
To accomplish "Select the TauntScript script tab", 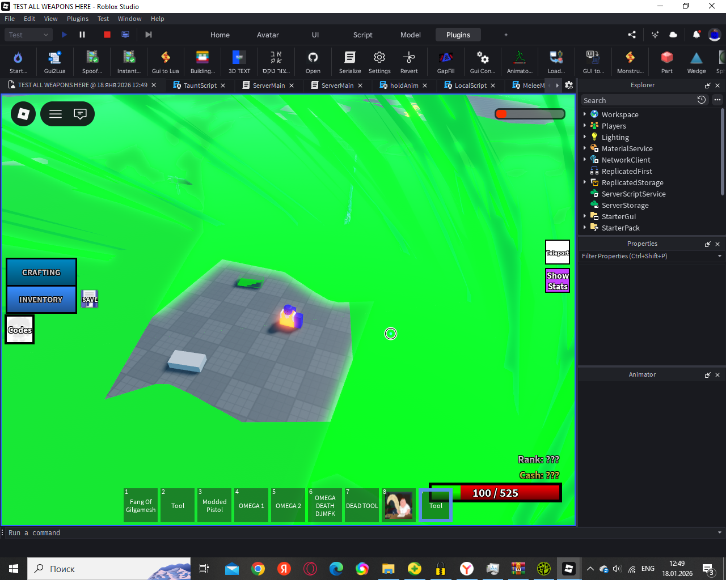I will click(200, 86).
